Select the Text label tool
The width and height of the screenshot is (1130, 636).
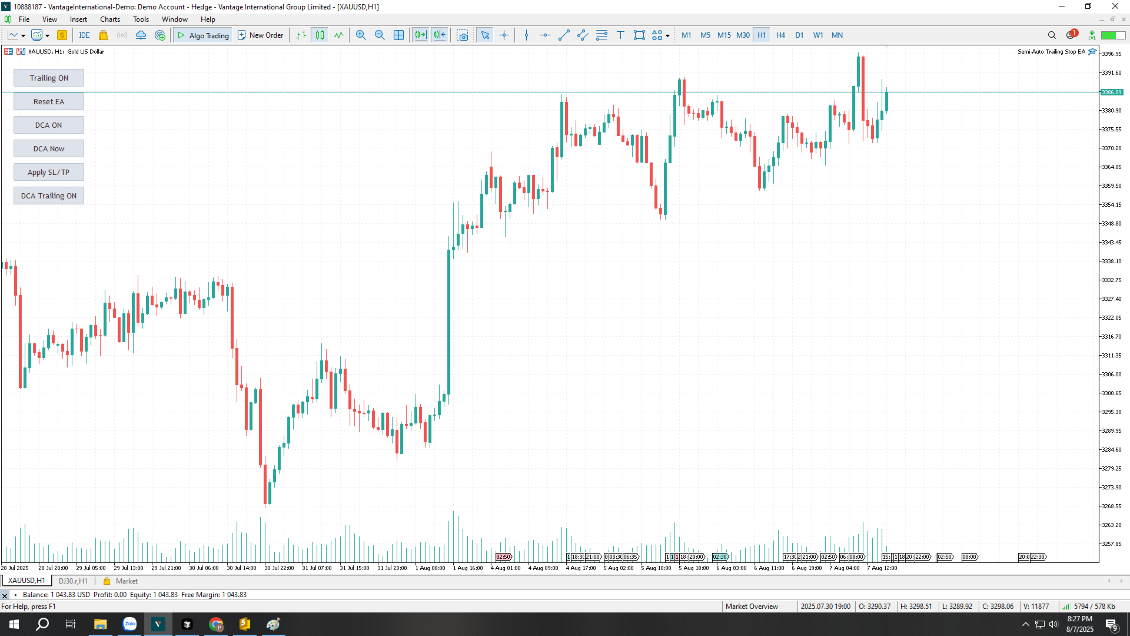click(620, 35)
